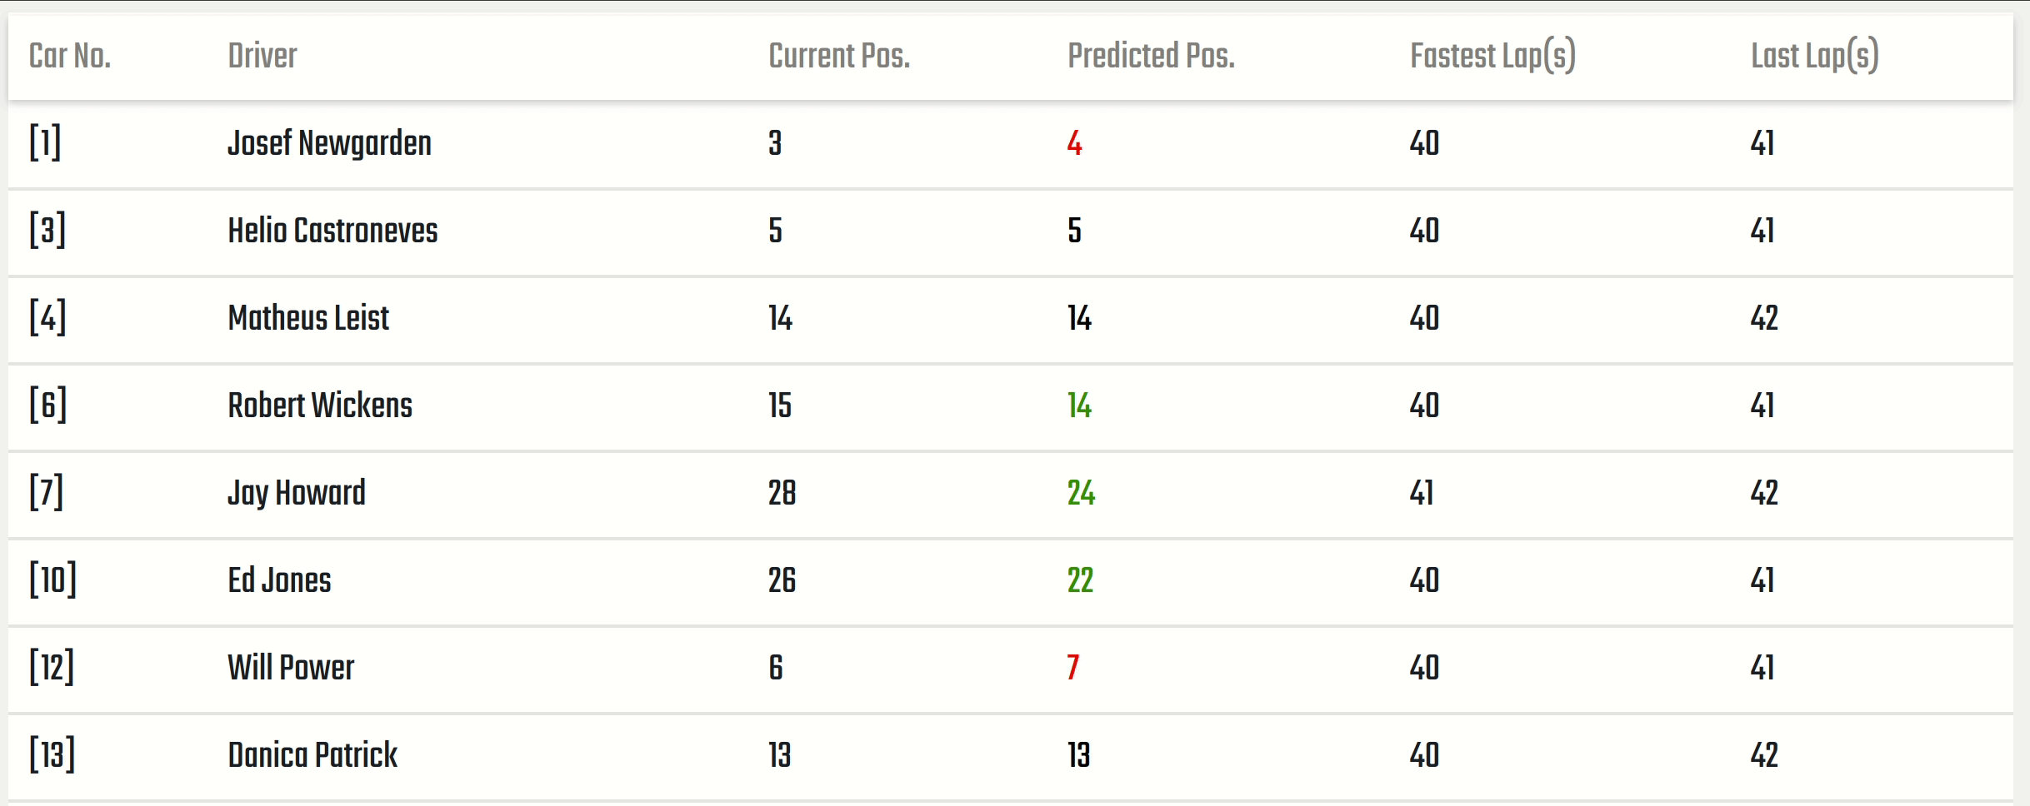2030x806 pixels.
Task: Sort by the Car No. column header
Action: coord(70,57)
